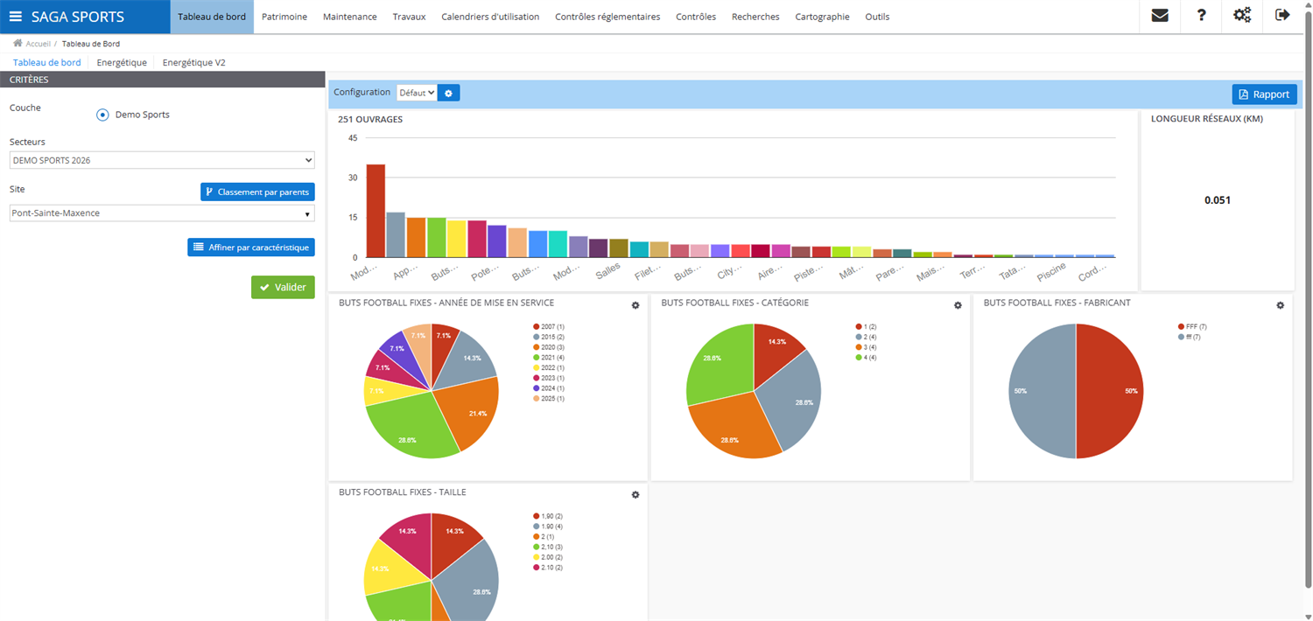Follow the Accueil breadcrumb link

click(38, 43)
